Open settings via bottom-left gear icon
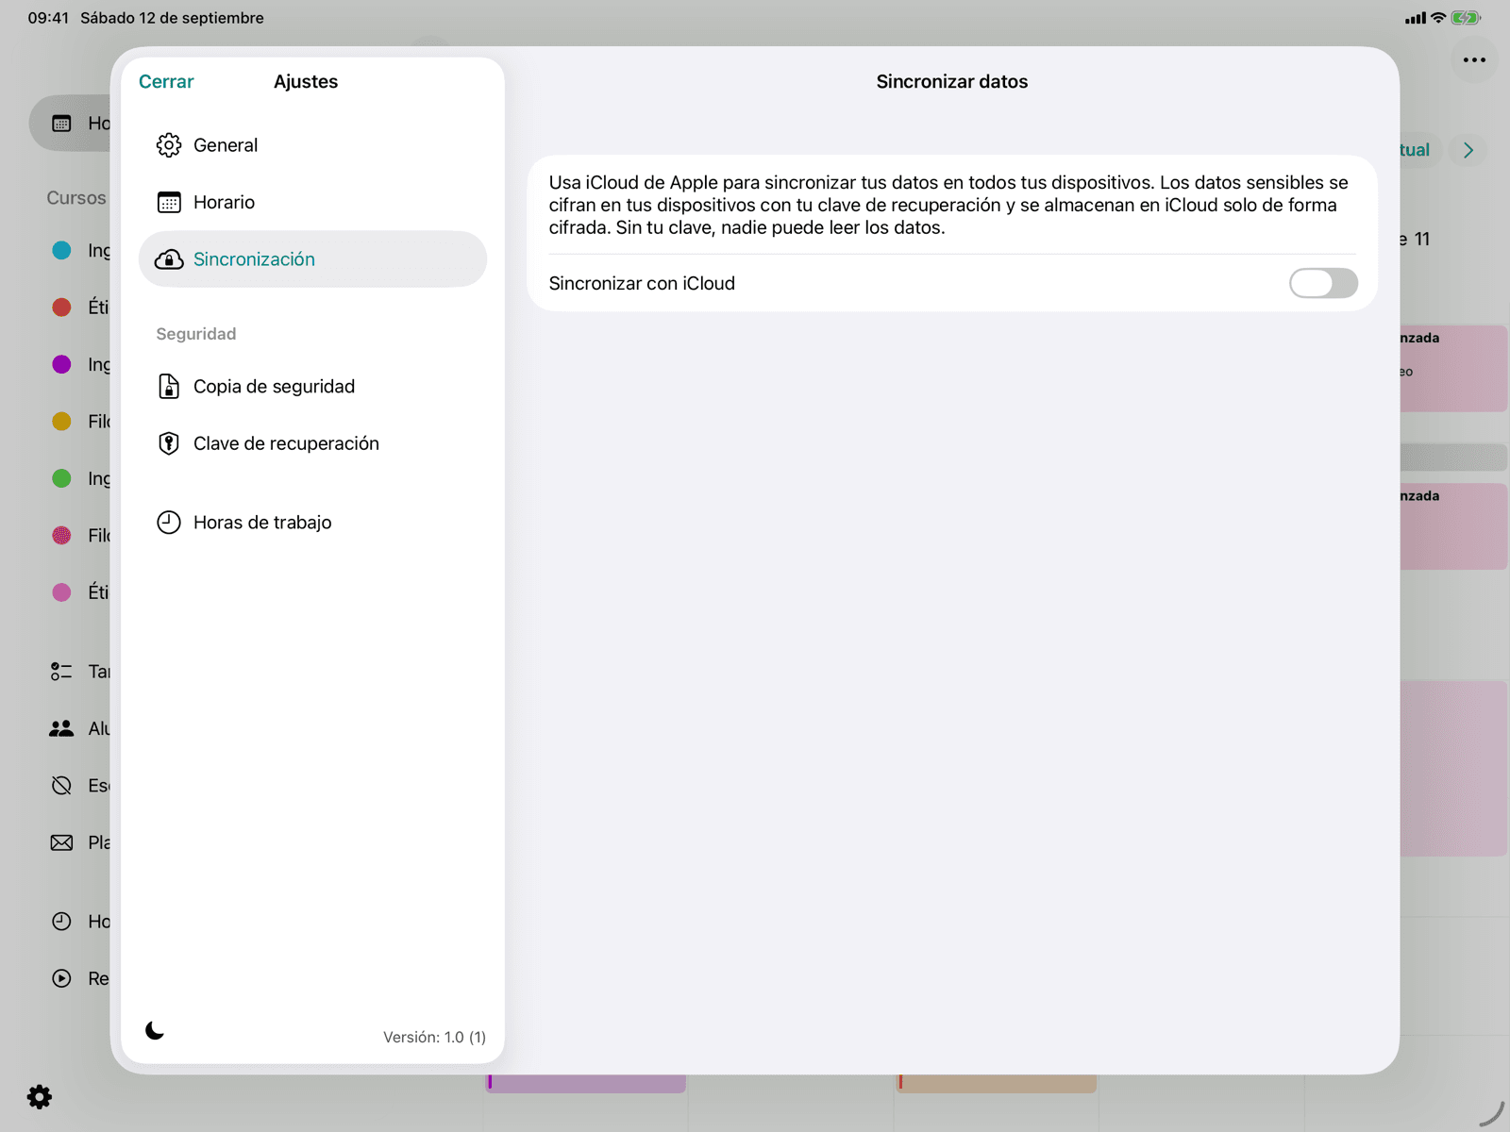The height and width of the screenshot is (1132, 1510). tap(40, 1097)
